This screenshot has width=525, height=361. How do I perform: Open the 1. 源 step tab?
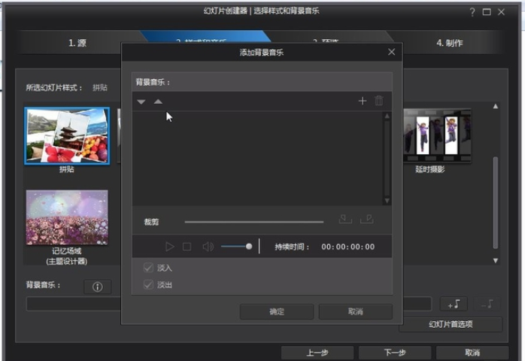(77, 43)
